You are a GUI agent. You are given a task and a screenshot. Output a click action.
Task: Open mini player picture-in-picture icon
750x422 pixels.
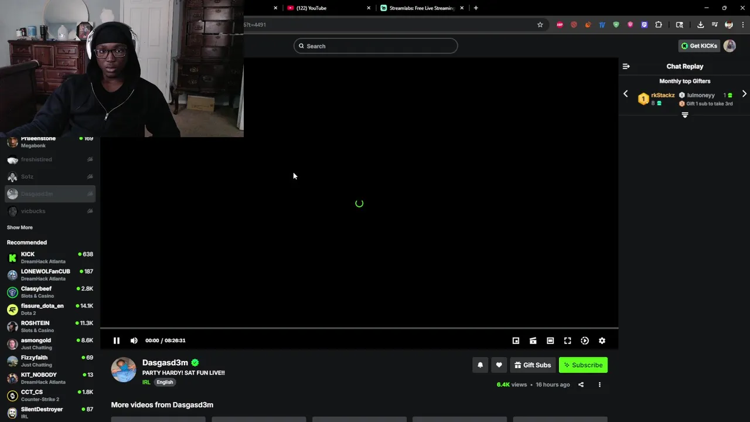point(516,341)
